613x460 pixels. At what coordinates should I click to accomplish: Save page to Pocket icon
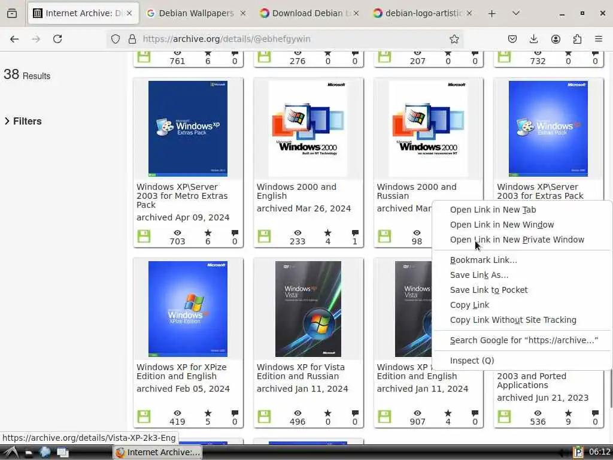tap(512, 39)
